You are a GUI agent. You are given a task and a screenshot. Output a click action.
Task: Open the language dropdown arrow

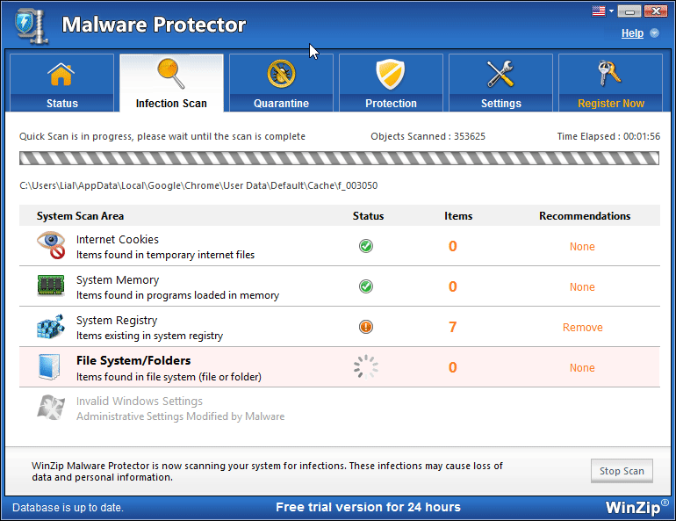pos(611,11)
